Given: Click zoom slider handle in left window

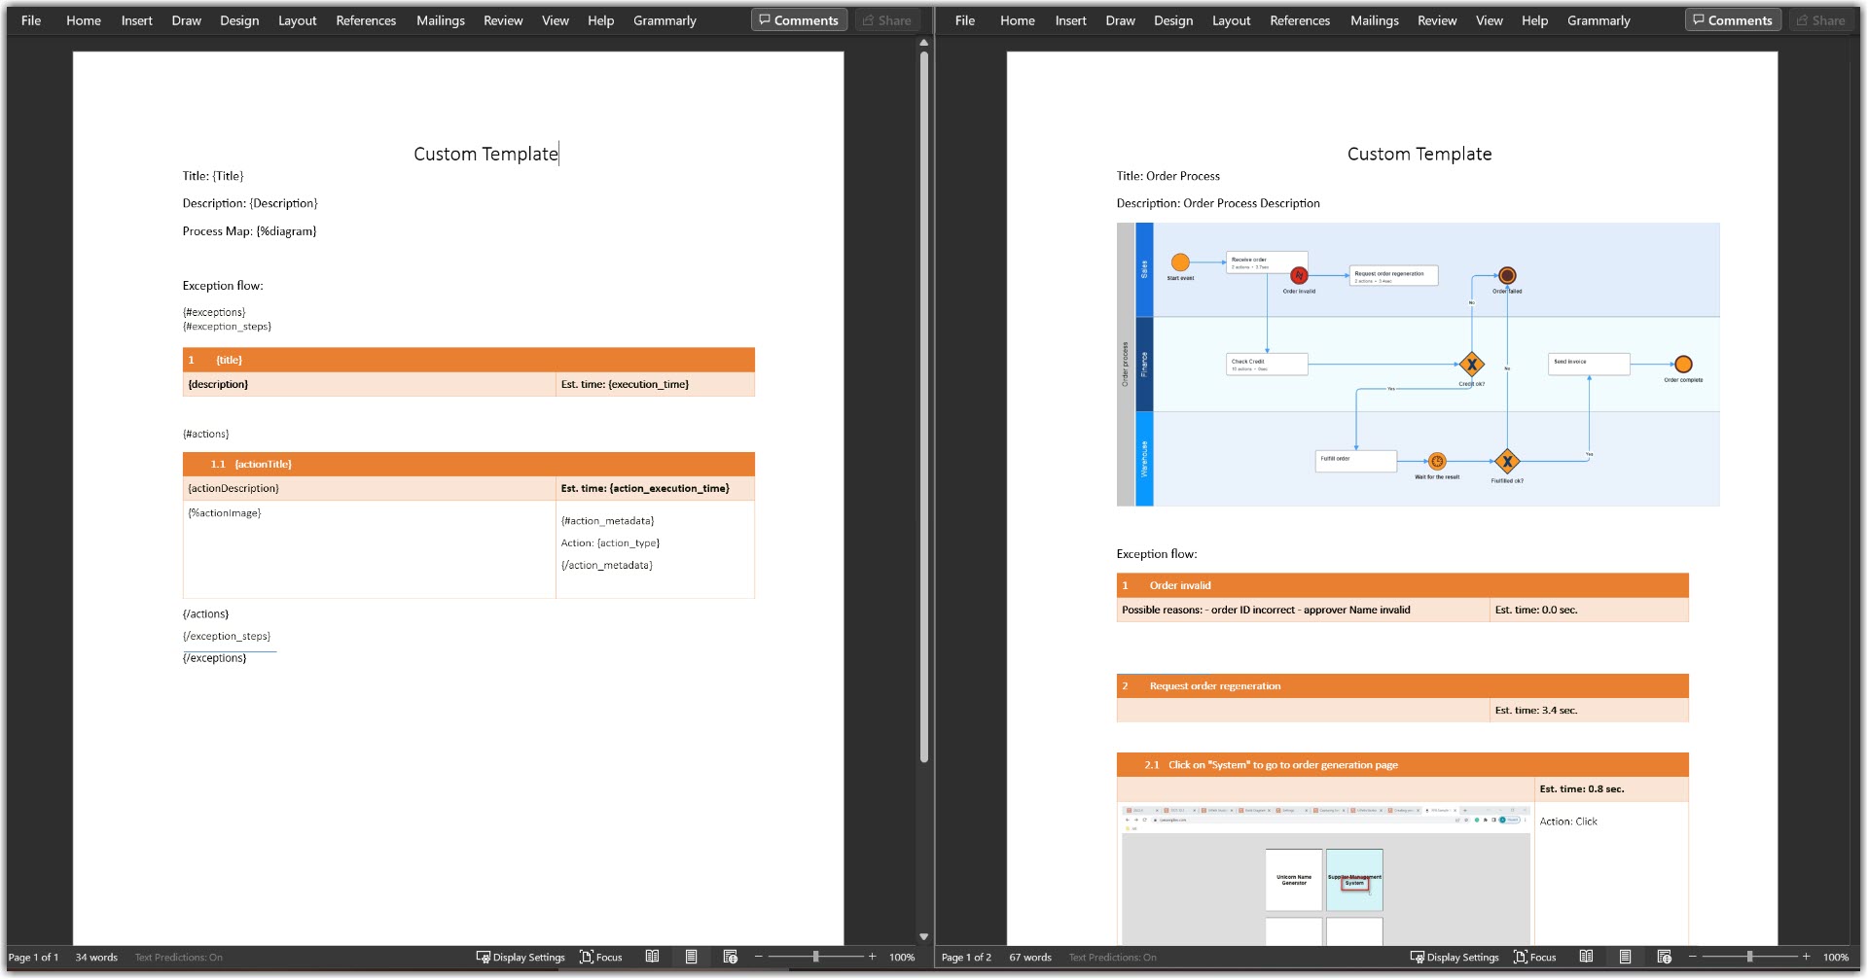Looking at the screenshot, I should tap(815, 957).
